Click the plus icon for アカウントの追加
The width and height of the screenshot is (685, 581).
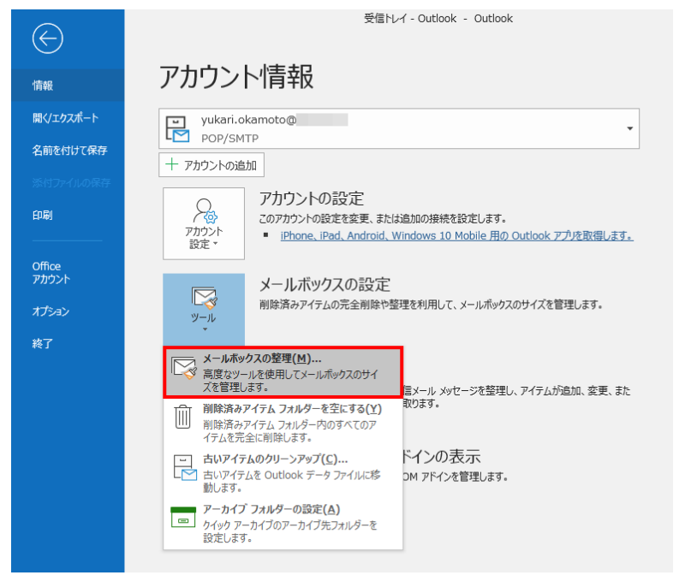click(x=172, y=165)
